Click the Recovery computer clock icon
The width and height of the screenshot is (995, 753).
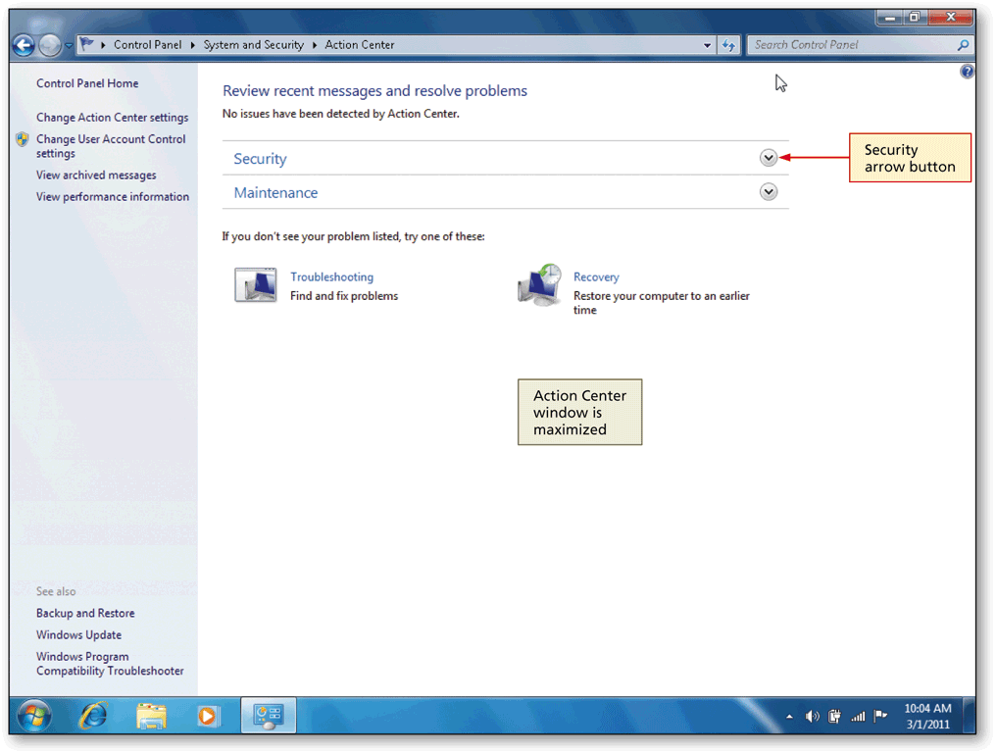540,285
